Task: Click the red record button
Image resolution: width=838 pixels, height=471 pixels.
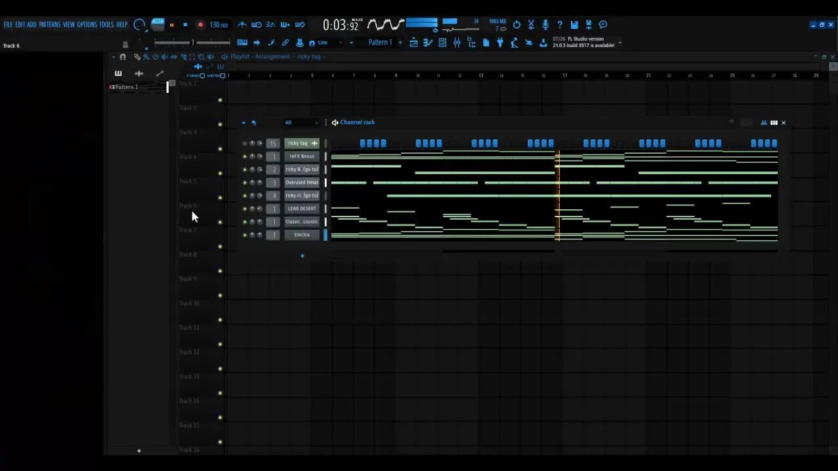Action: point(200,25)
